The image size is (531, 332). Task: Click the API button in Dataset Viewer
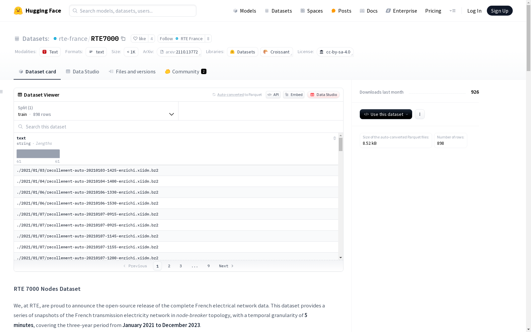pos(273,95)
